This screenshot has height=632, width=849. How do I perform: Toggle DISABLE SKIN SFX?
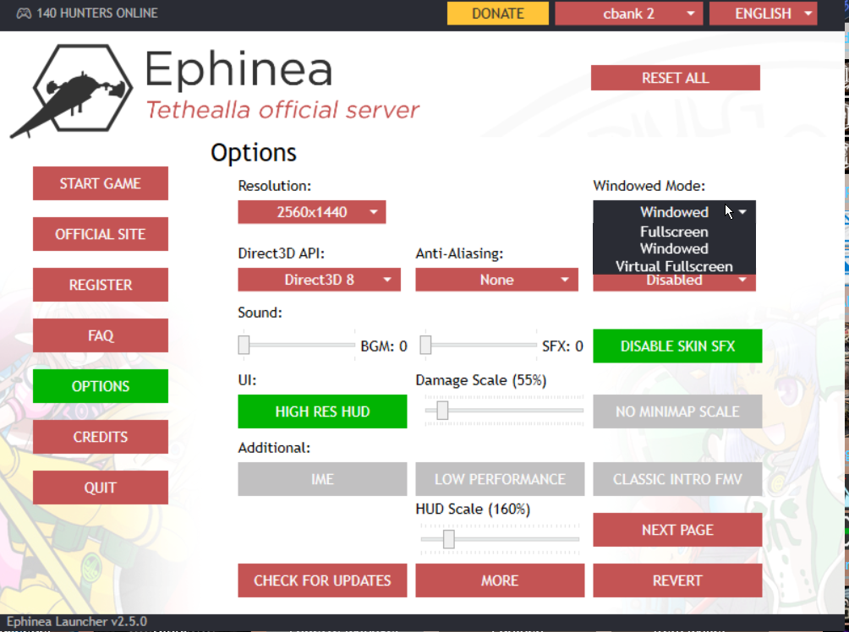pyautogui.click(x=677, y=346)
